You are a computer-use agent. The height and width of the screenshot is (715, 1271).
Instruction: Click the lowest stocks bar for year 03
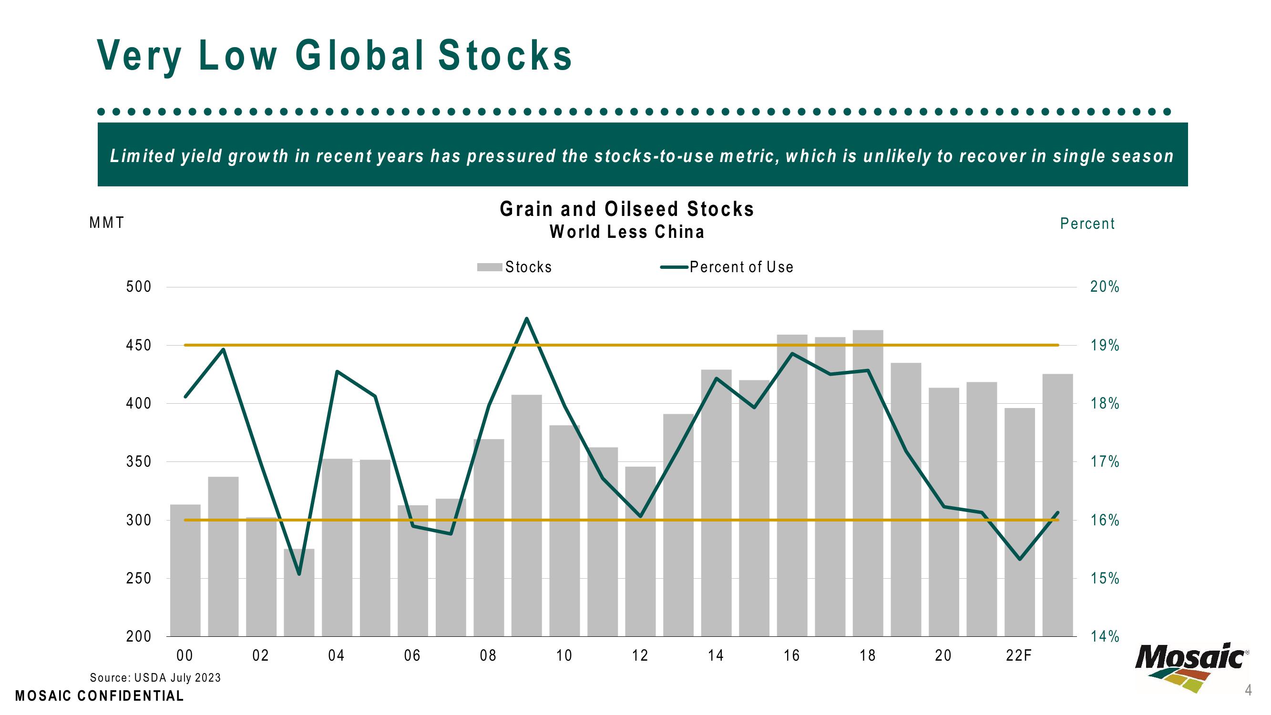coord(299,592)
